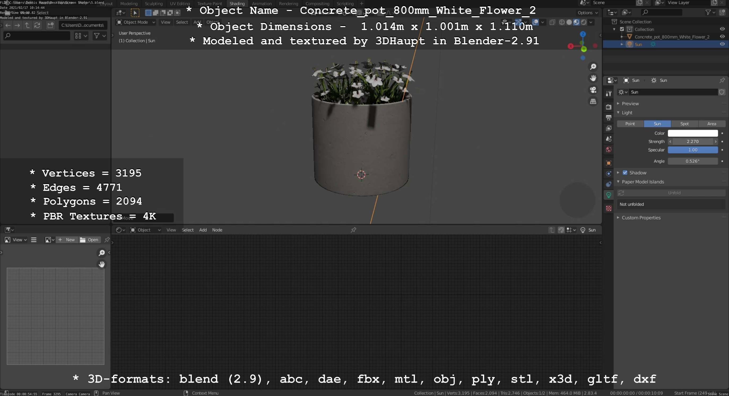This screenshot has width=729, height=396.
Task: Toggle the camera view icon
Action: point(593,90)
